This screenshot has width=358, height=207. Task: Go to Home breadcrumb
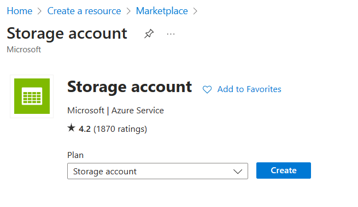coord(20,11)
